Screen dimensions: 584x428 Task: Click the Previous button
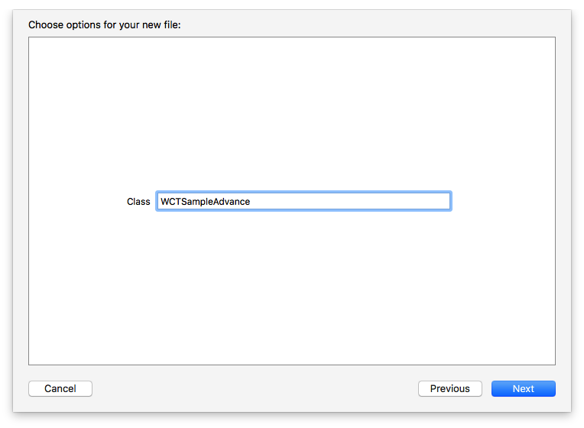coord(449,388)
